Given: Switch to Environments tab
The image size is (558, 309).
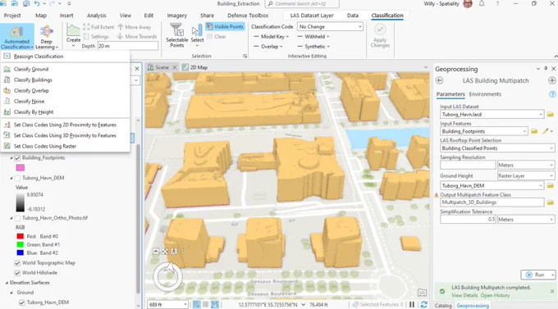Looking at the screenshot, I should pyautogui.click(x=485, y=94).
